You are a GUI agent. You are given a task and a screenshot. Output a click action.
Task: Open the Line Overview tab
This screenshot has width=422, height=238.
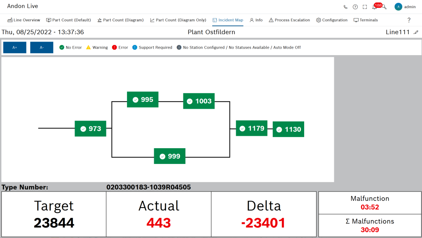point(23,20)
